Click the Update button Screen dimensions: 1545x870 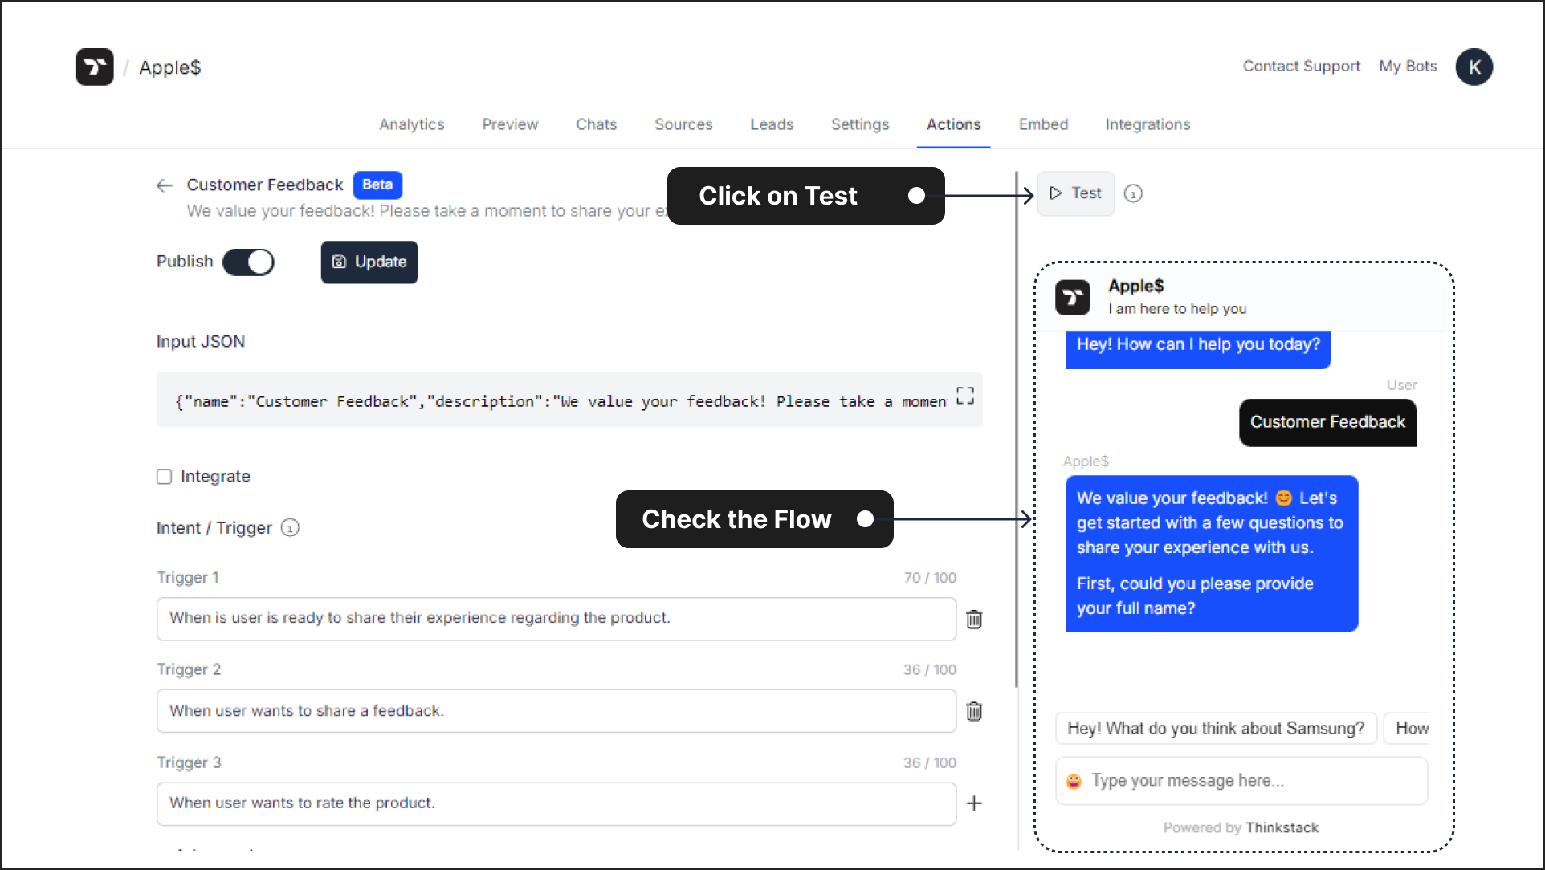click(x=369, y=261)
